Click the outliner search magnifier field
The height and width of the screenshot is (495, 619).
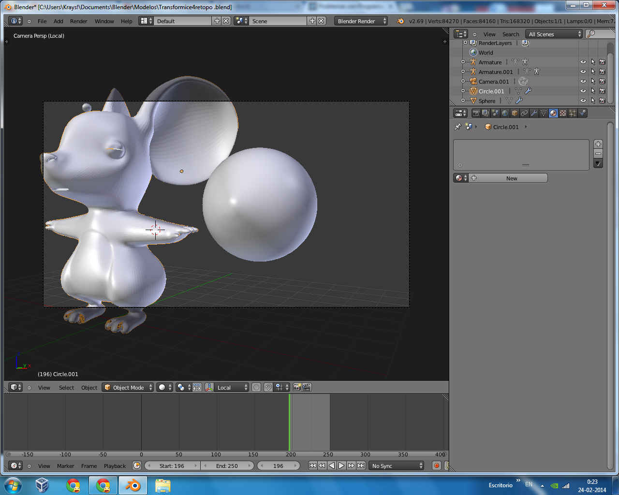point(600,34)
